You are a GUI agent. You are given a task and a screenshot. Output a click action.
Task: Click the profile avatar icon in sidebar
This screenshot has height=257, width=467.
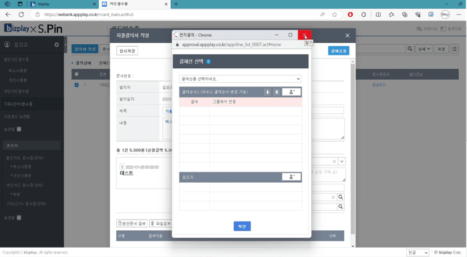(x=7, y=44)
